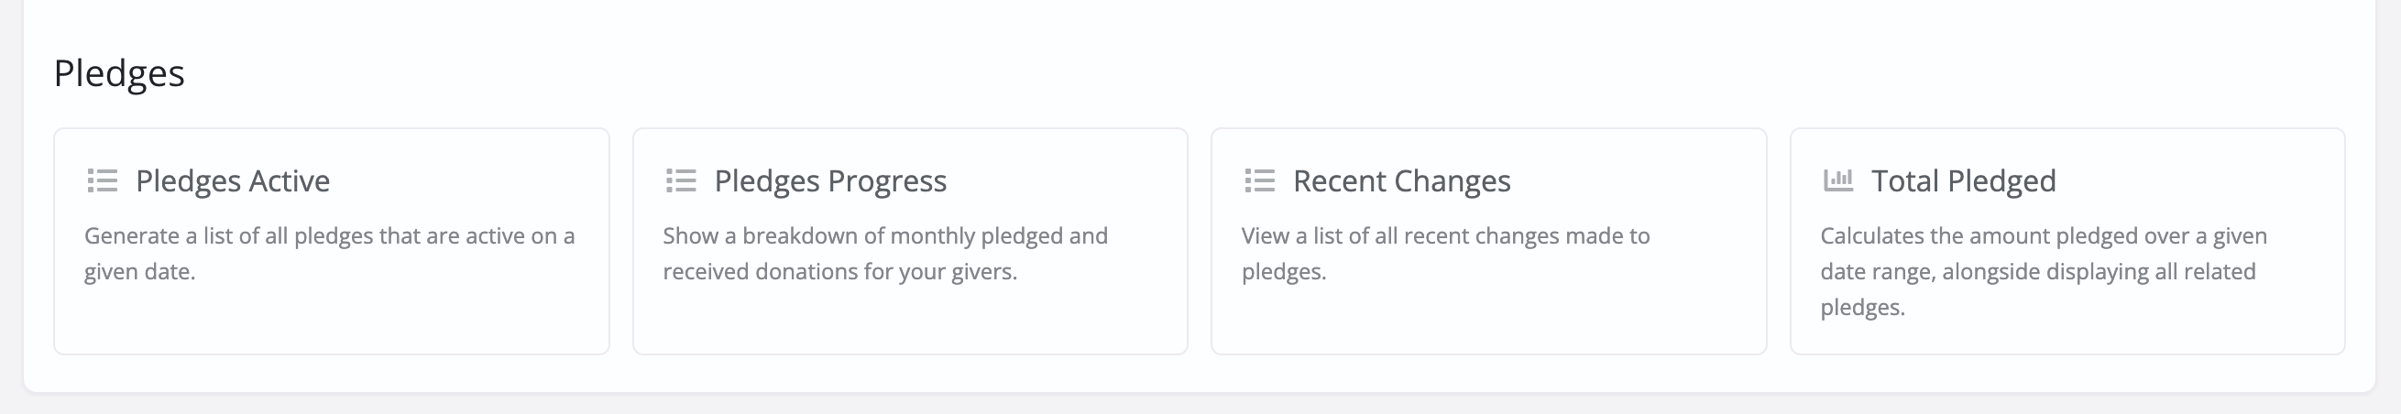This screenshot has width=2401, height=414.
Task: Click 'date range, alongside displaying all related' line
Action: pyautogui.click(x=2038, y=271)
